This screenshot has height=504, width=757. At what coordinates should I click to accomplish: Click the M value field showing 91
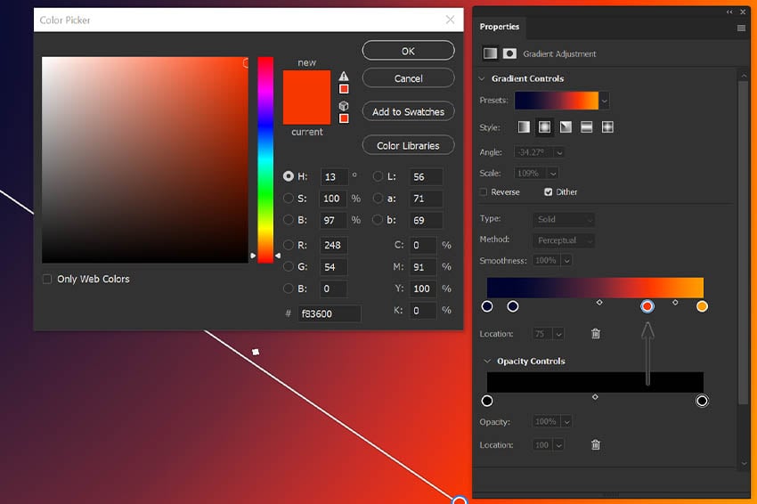(x=422, y=267)
